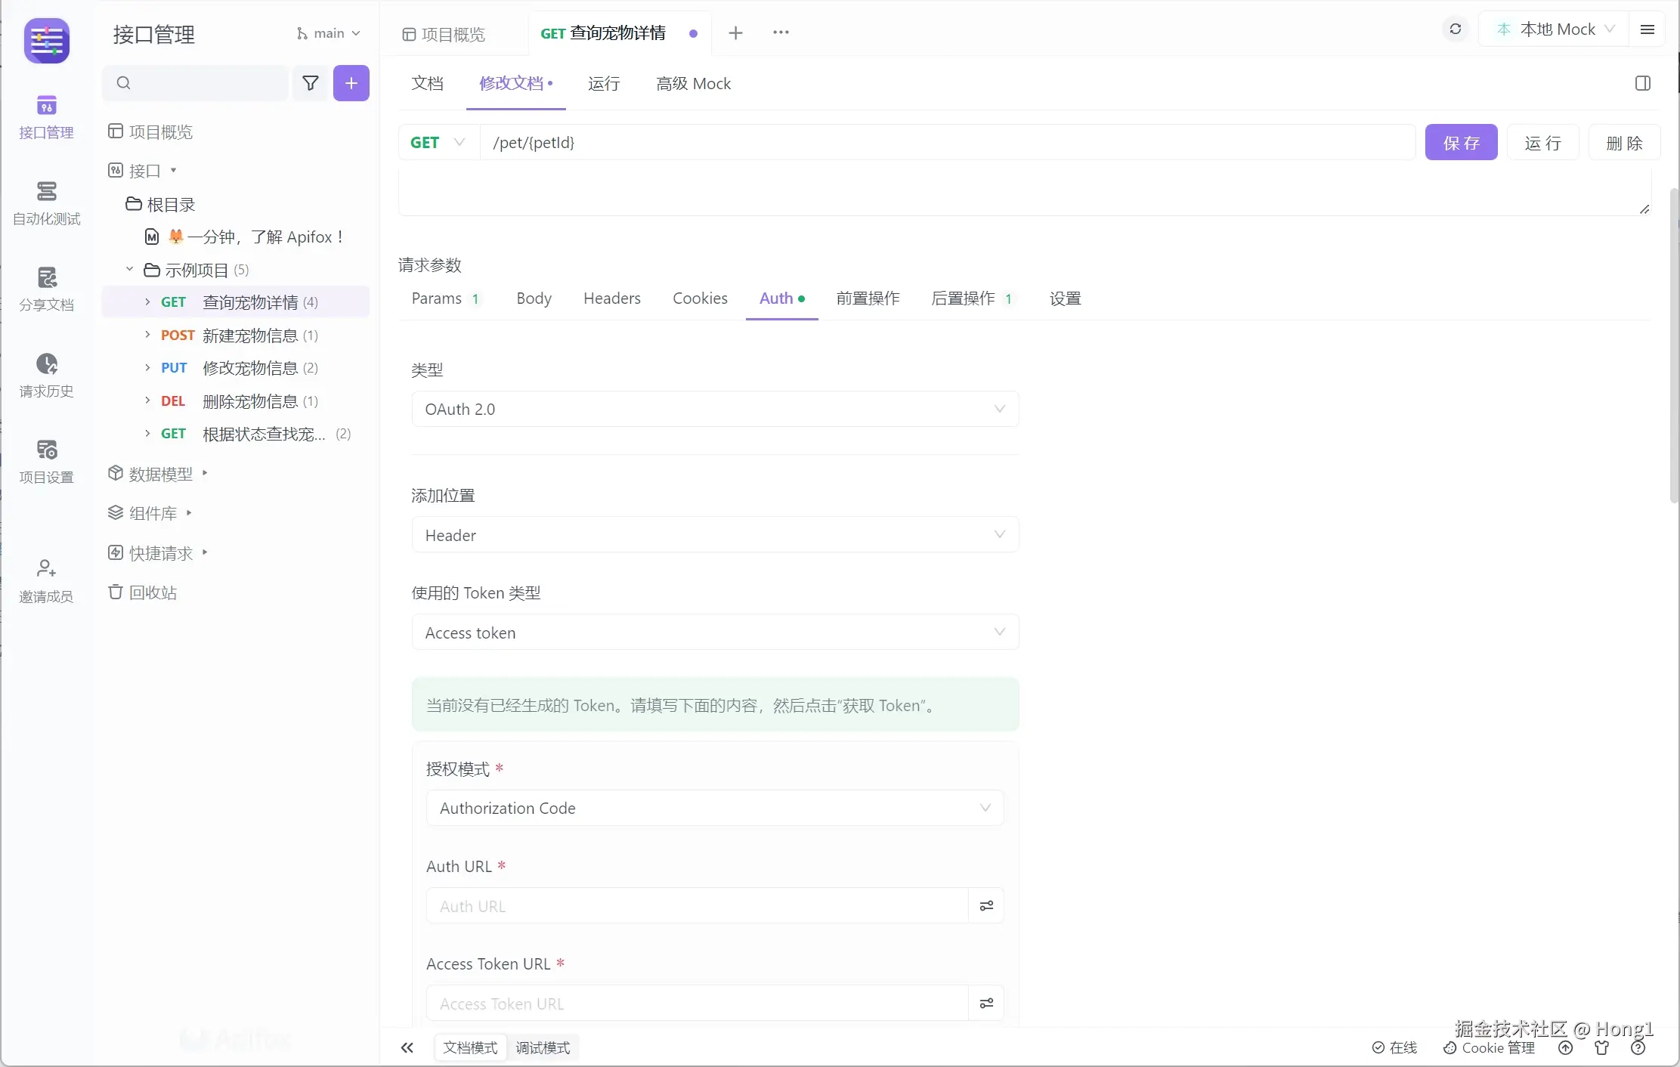This screenshot has width=1680, height=1067.
Task: Click the 保存 button
Action: (1460, 143)
